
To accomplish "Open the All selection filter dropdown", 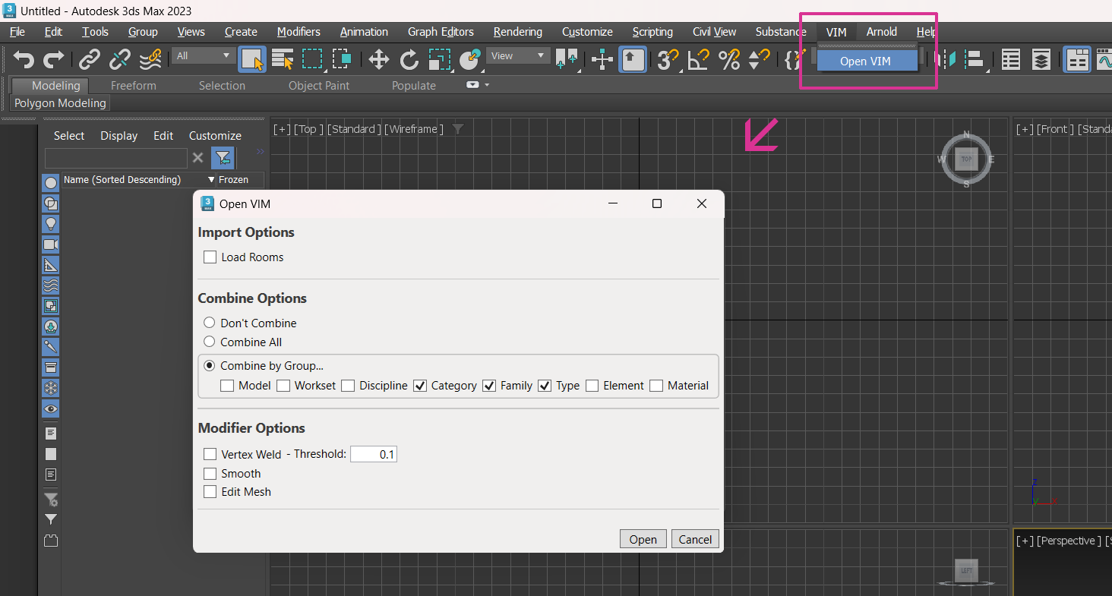I will pyautogui.click(x=204, y=55).
